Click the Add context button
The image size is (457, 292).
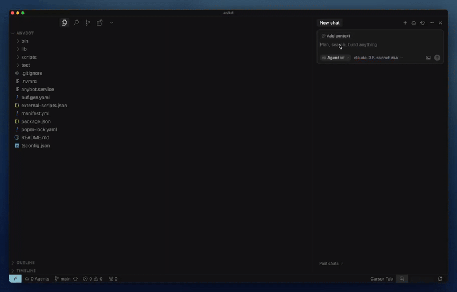(336, 36)
